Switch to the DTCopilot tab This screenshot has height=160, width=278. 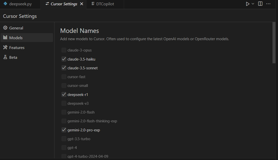pos(105,4)
